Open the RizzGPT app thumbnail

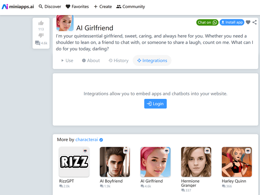coord(74,162)
